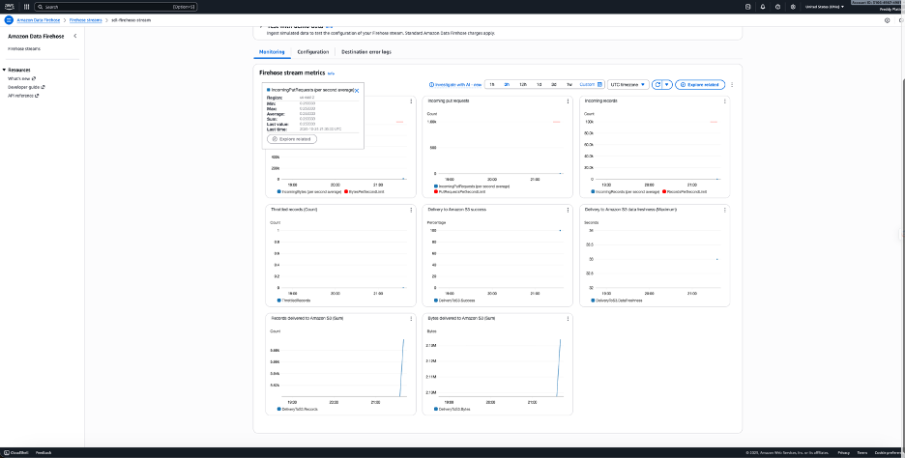Image resolution: width=905 pixels, height=458 pixels.
Task: Select the 3h time range
Action: [x=507, y=85]
